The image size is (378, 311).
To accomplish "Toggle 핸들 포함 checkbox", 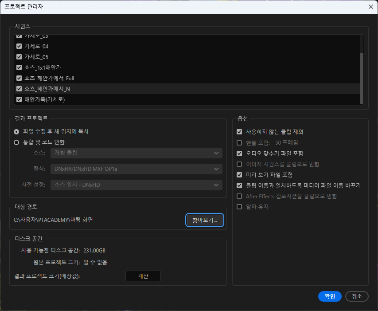I will [x=239, y=143].
